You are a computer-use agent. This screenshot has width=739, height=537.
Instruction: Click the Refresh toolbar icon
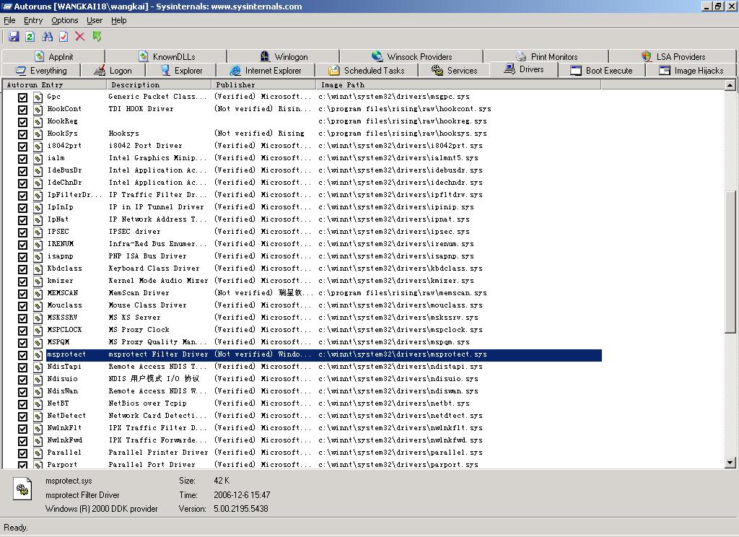click(x=30, y=36)
